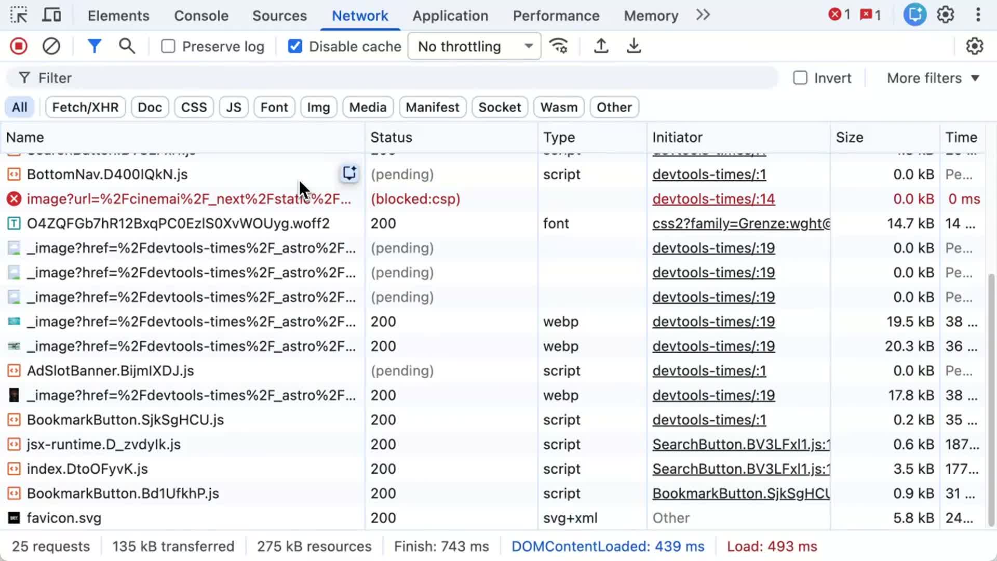Viewport: 997px width, 561px height.
Task: Enable Preserve log
Action: [x=167, y=46]
